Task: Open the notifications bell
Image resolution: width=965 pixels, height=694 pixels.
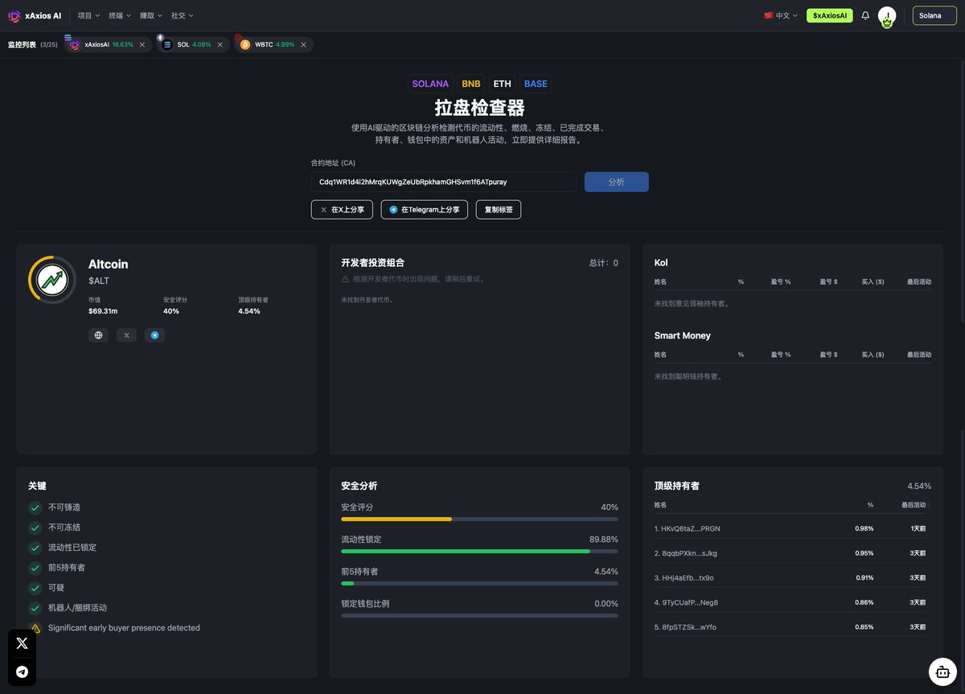Action: coord(865,15)
